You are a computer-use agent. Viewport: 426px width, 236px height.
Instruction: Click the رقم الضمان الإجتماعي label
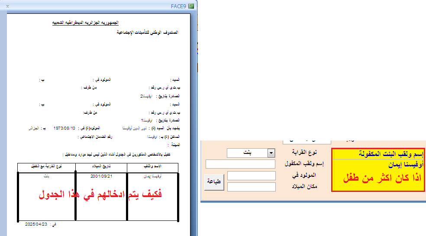tap(95, 137)
